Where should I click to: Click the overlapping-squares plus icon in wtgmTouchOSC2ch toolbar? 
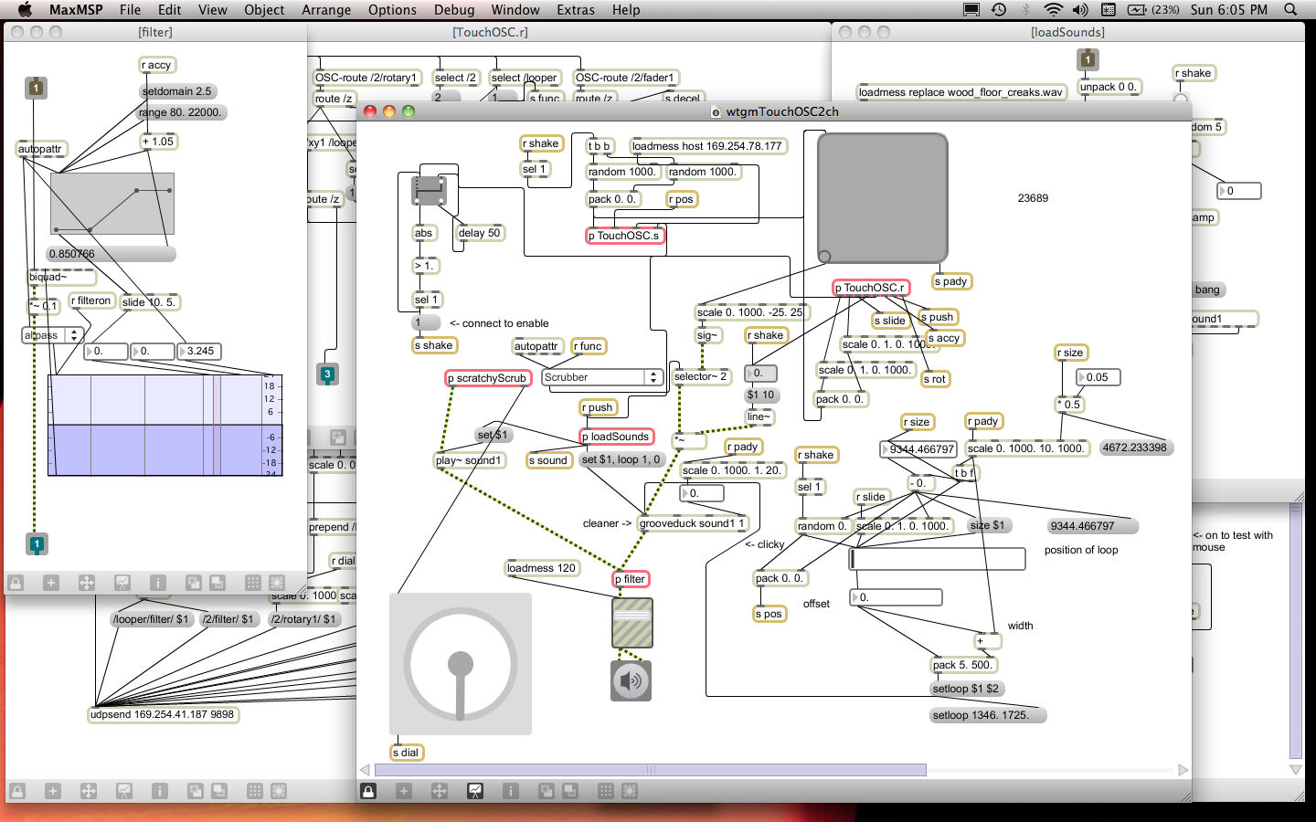click(x=546, y=791)
